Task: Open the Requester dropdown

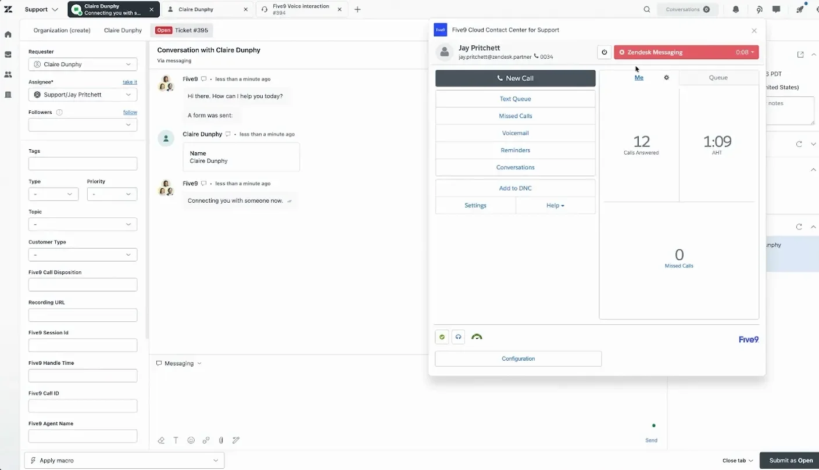Action: 83,64
